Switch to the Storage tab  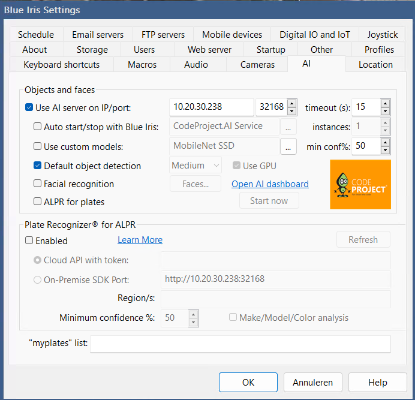(92, 50)
